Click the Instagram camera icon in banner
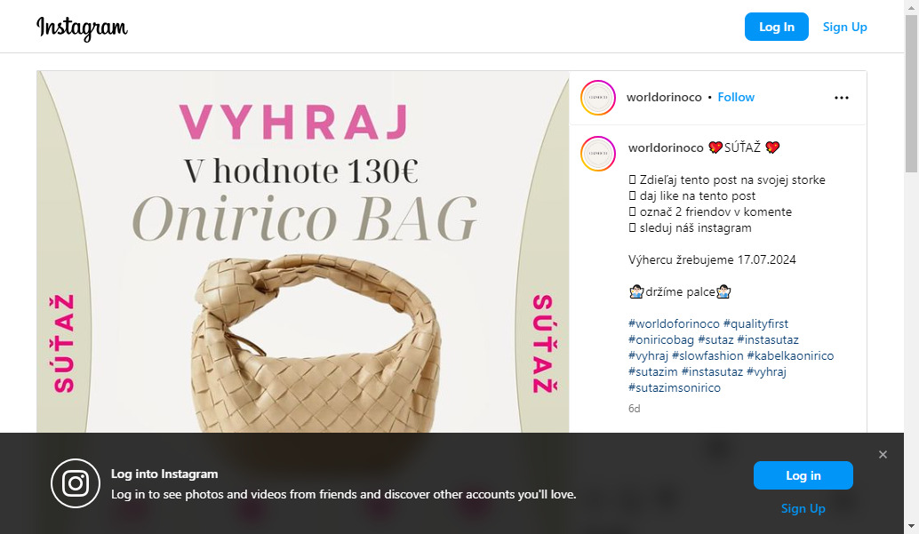 (x=76, y=483)
